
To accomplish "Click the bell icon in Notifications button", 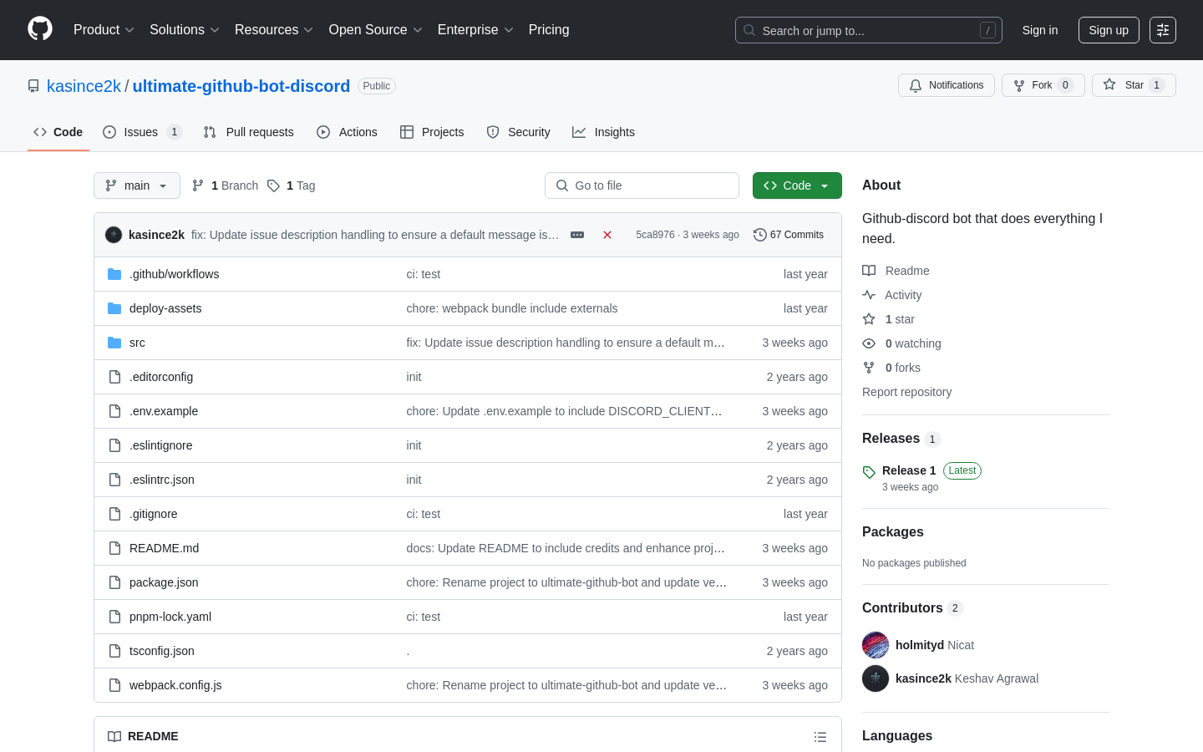I will pyautogui.click(x=916, y=85).
